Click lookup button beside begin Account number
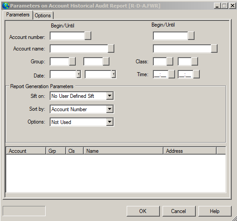The image size is (237, 221). [x=88, y=36]
